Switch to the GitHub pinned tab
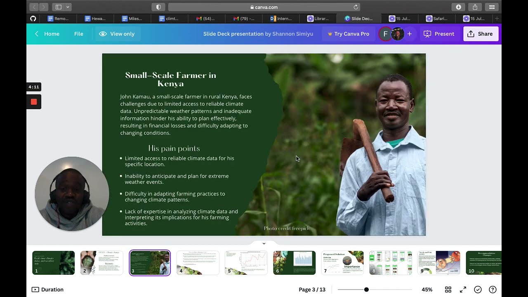The image size is (528, 297). coord(33,19)
